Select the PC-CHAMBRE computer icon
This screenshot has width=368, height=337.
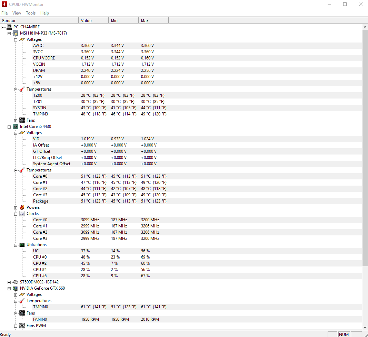tap(9, 27)
